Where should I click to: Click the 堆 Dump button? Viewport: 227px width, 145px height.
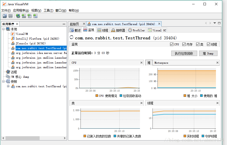click(x=208, y=53)
